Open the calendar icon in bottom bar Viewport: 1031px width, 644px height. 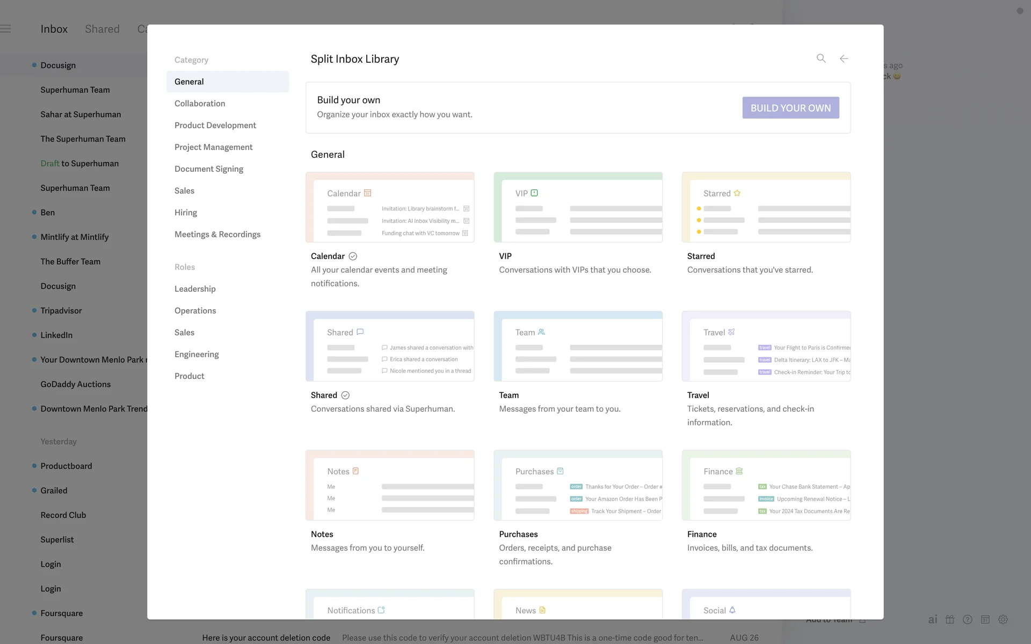(x=985, y=619)
